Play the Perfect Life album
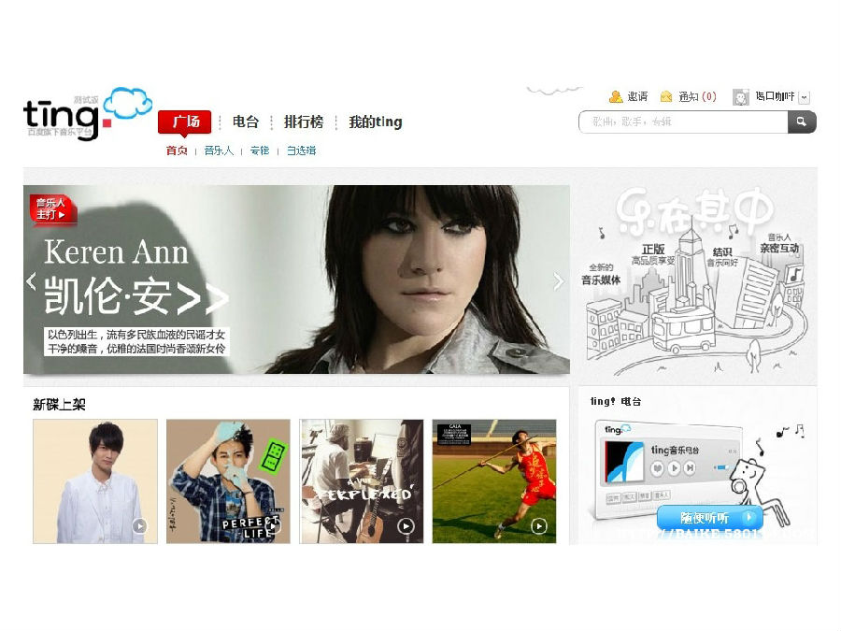The height and width of the screenshot is (631, 841). click(x=273, y=525)
